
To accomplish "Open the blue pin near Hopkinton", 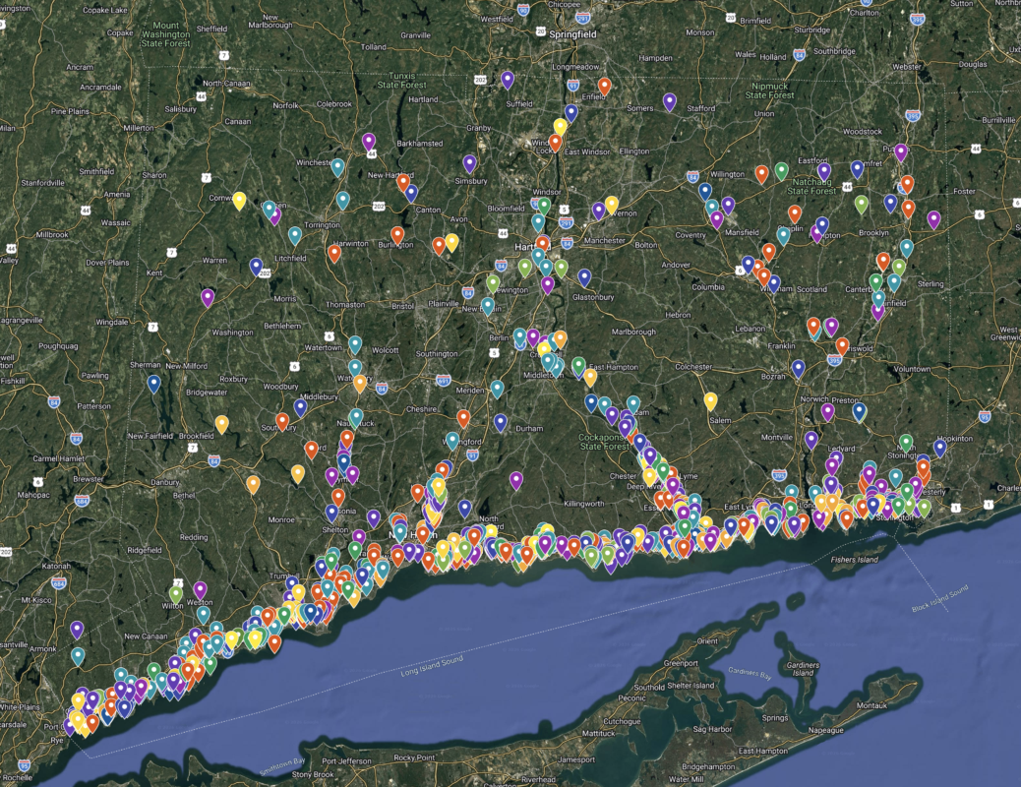I will [939, 447].
